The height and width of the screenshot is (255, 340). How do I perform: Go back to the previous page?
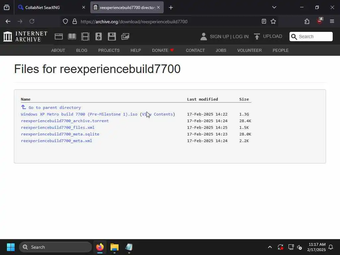[8, 21]
